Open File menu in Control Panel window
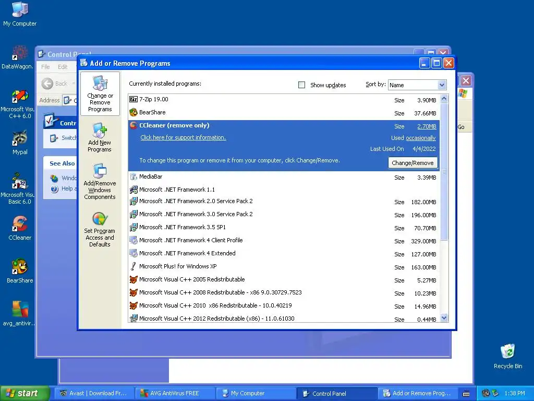Viewport: 534px width, 401px height. click(x=45, y=67)
